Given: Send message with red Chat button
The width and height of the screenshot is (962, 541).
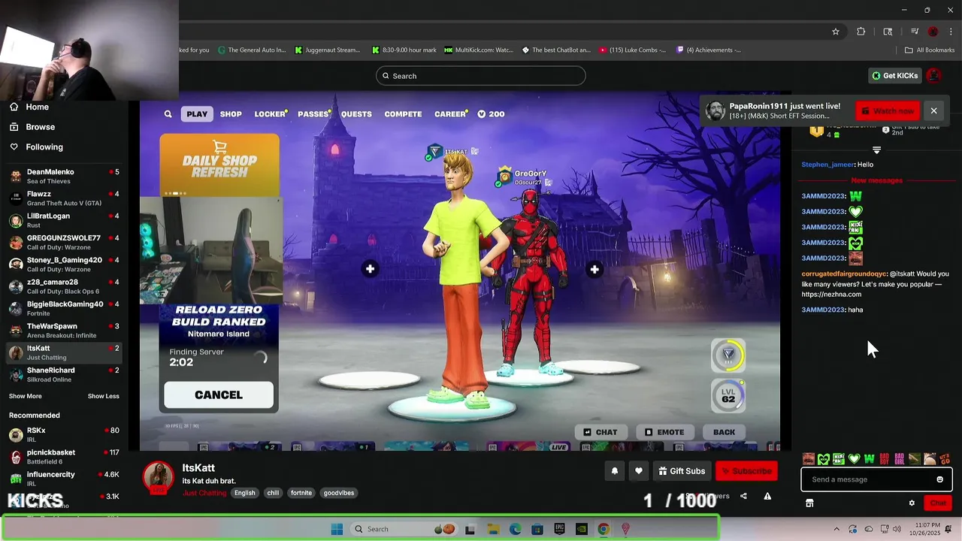Looking at the screenshot, I should click(938, 503).
